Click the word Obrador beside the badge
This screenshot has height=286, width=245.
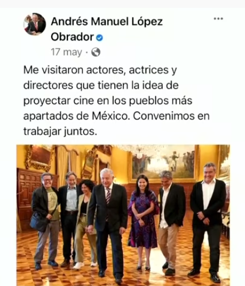point(72,37)
